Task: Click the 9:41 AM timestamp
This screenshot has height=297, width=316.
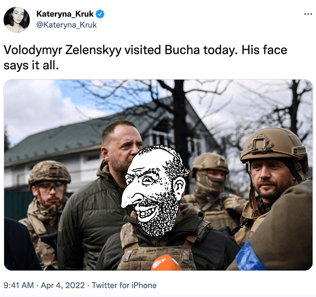Action: coord(19,285)
